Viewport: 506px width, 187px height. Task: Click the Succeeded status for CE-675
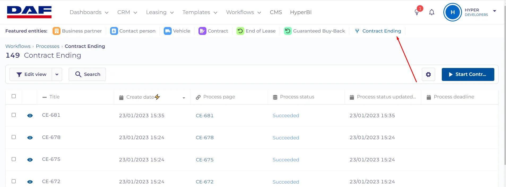[x=286, y=160]
